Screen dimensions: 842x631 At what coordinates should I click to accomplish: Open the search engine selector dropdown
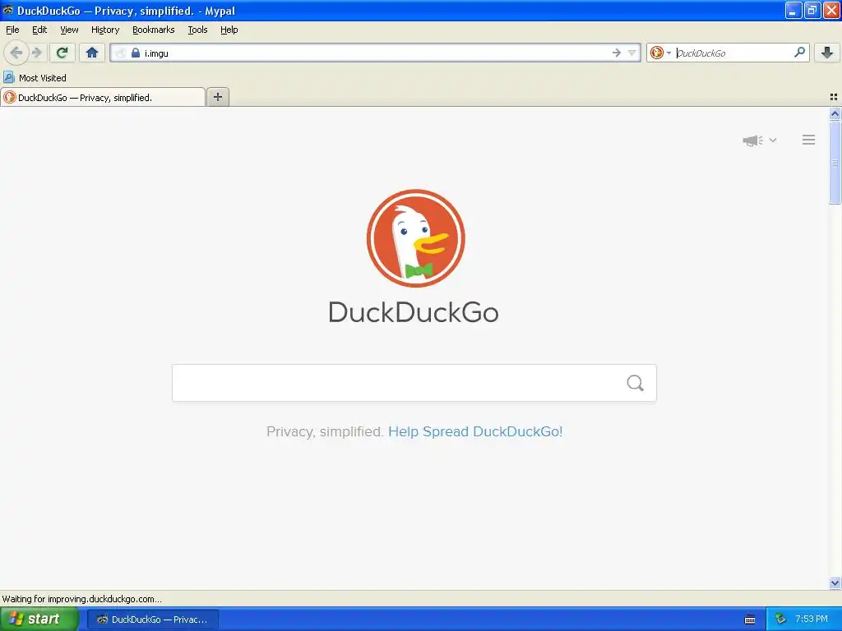(660, 53)
